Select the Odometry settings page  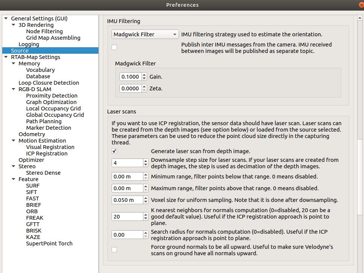tap(32, 134)
